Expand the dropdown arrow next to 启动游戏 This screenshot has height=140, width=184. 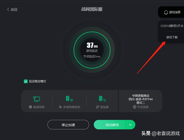coord(131,125)
